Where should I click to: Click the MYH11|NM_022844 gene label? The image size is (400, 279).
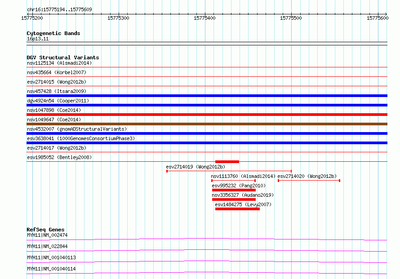(x=47, y=246)
